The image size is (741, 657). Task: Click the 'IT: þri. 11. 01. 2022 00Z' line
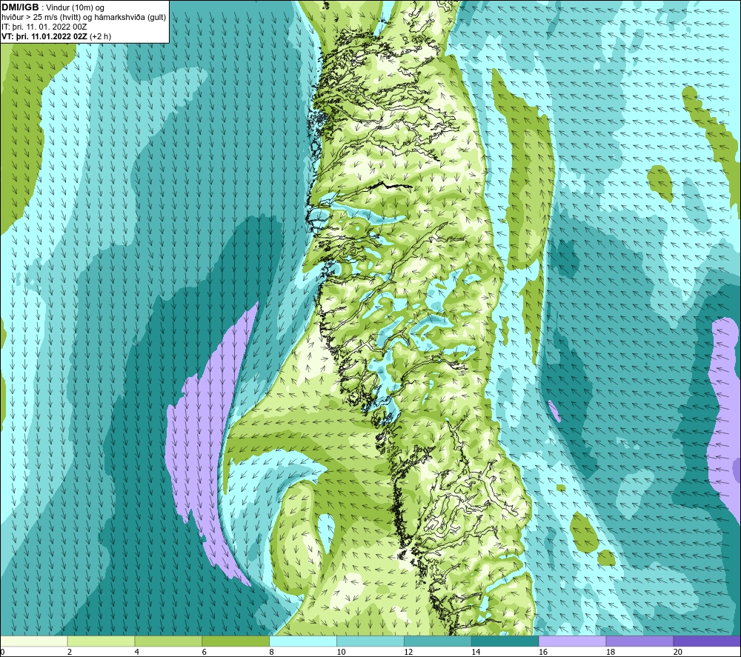point(44,27)
